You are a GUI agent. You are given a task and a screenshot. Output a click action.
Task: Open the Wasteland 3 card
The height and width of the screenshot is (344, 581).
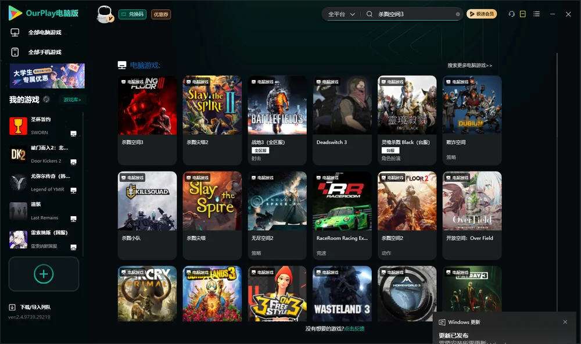click(342, 293)
